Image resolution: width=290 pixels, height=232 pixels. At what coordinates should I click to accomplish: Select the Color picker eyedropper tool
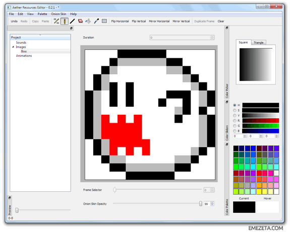[96, 21]
